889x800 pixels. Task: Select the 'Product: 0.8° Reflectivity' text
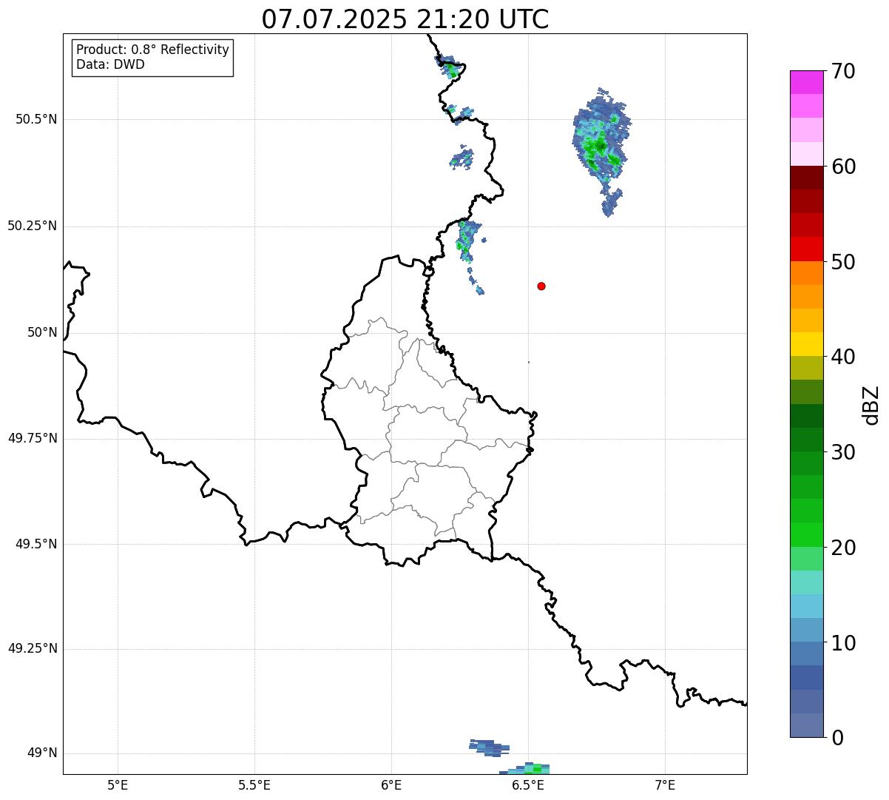153,50
